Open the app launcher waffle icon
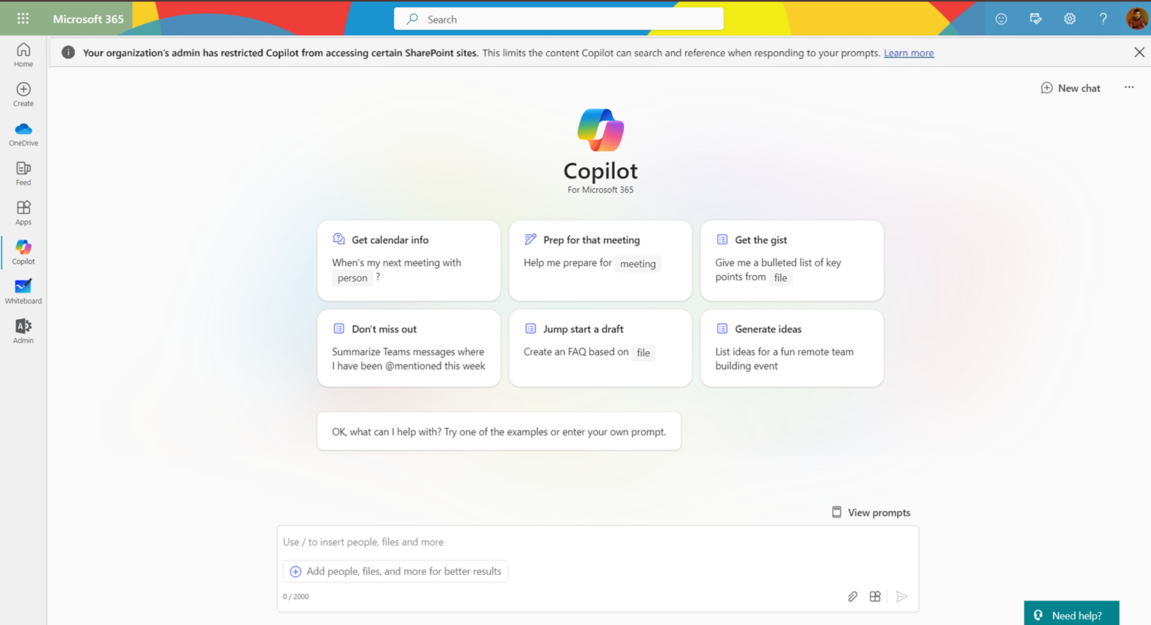 pos(22,19)
